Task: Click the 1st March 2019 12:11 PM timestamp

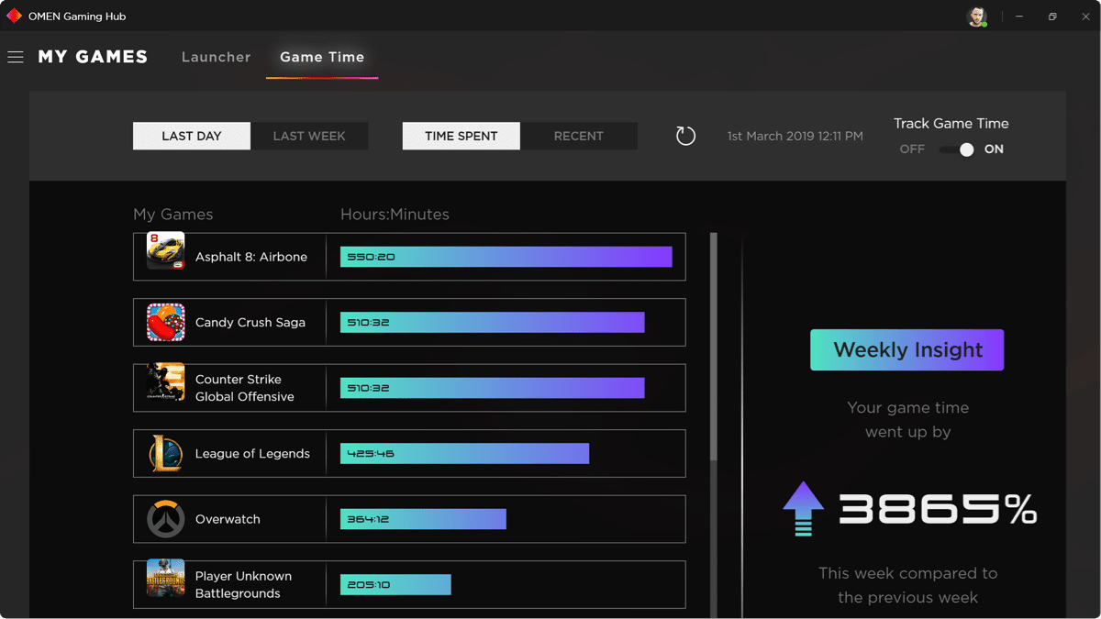Action: click(x=795, y=136)
